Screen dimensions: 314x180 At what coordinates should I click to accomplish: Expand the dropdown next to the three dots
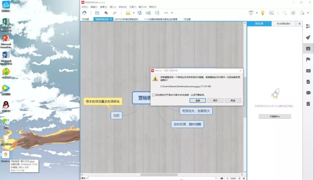pos(172,13)
